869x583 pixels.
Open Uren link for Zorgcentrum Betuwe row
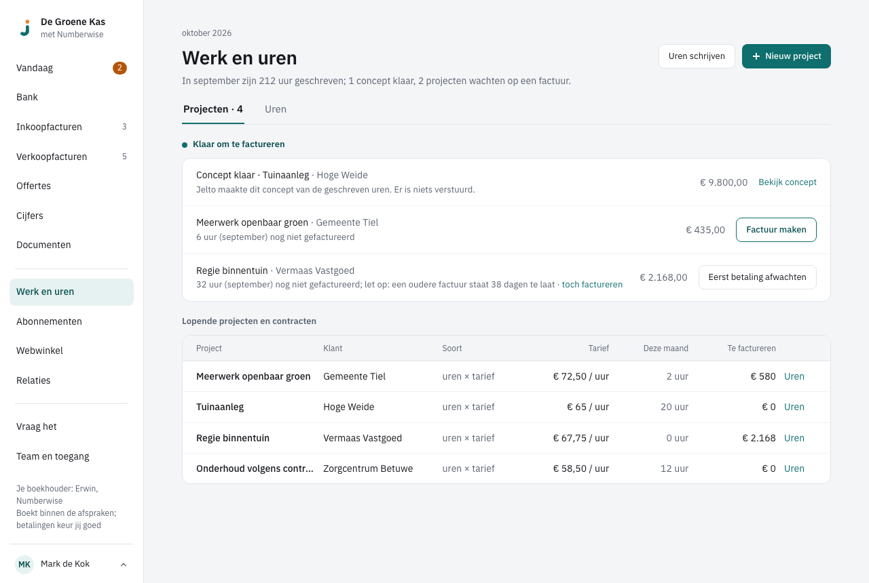794,468
